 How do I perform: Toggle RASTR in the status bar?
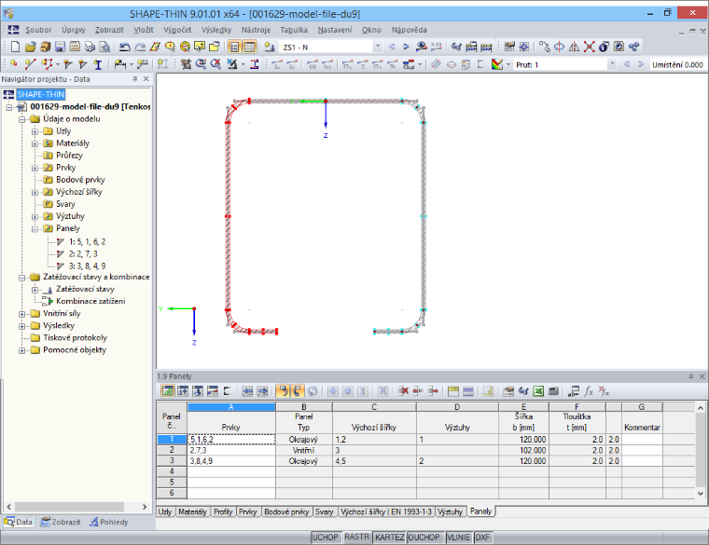tap(356, 538)
